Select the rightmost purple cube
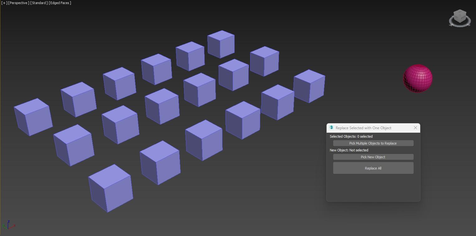This screenshot has width=476, height=236. point(309,86)
